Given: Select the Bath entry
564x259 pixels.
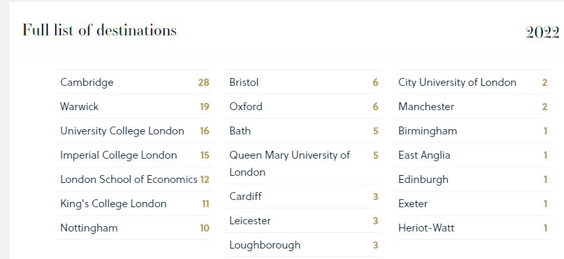Looking at the screenshot, I should 304,131.
